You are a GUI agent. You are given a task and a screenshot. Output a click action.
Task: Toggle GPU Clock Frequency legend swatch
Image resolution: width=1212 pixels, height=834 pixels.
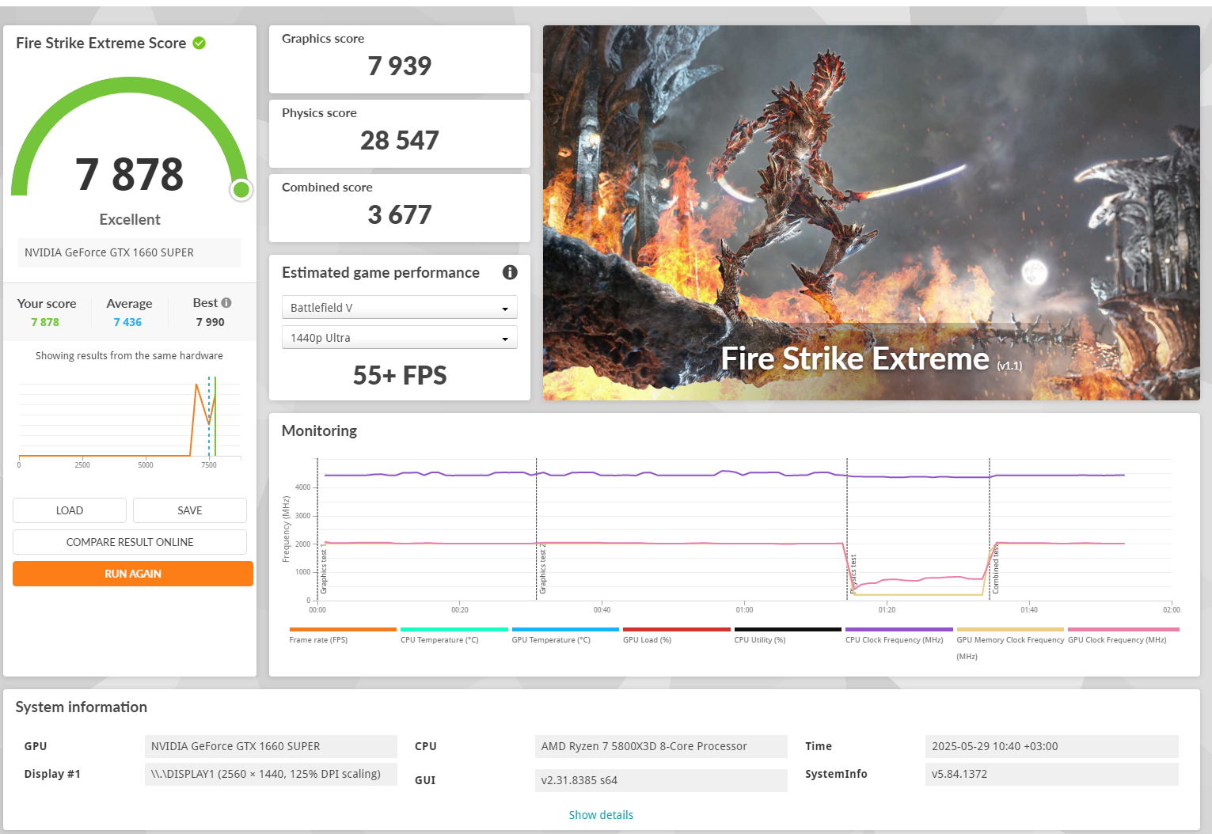click(x=1123, y=630)
